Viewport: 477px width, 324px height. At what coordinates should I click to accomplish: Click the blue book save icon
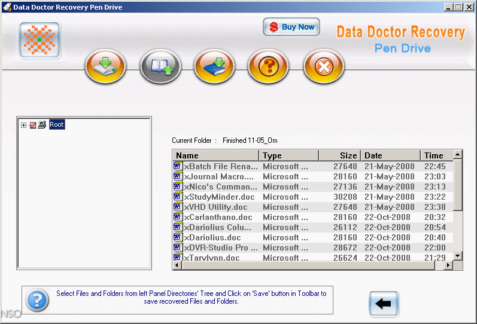tap(214, 66)
